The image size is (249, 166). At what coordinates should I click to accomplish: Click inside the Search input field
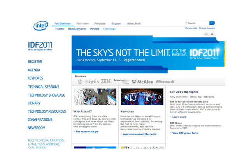(x=197, y=23)
